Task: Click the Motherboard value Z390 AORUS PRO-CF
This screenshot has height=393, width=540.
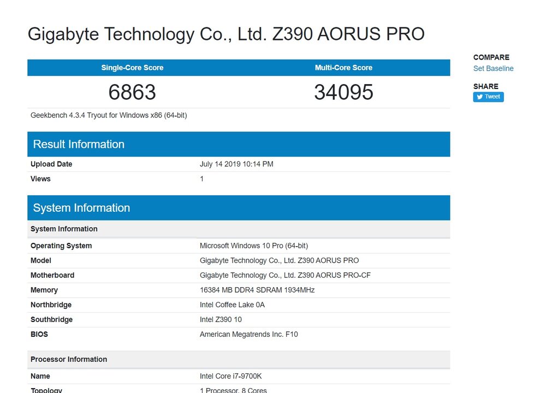Action: pyautogui.click(x=285, y=275)
